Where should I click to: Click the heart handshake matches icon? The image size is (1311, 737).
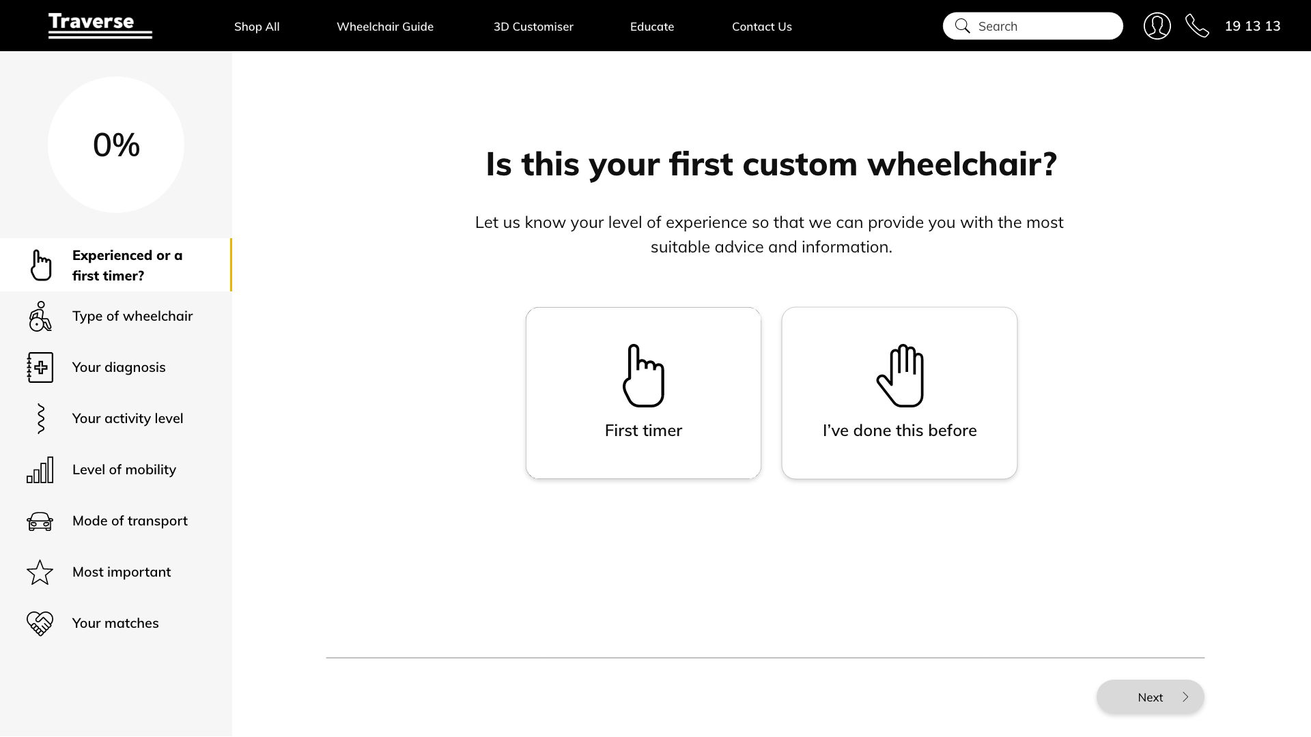(40, 623)
